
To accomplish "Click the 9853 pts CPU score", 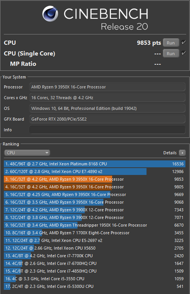I will click(x=149, y=43).
